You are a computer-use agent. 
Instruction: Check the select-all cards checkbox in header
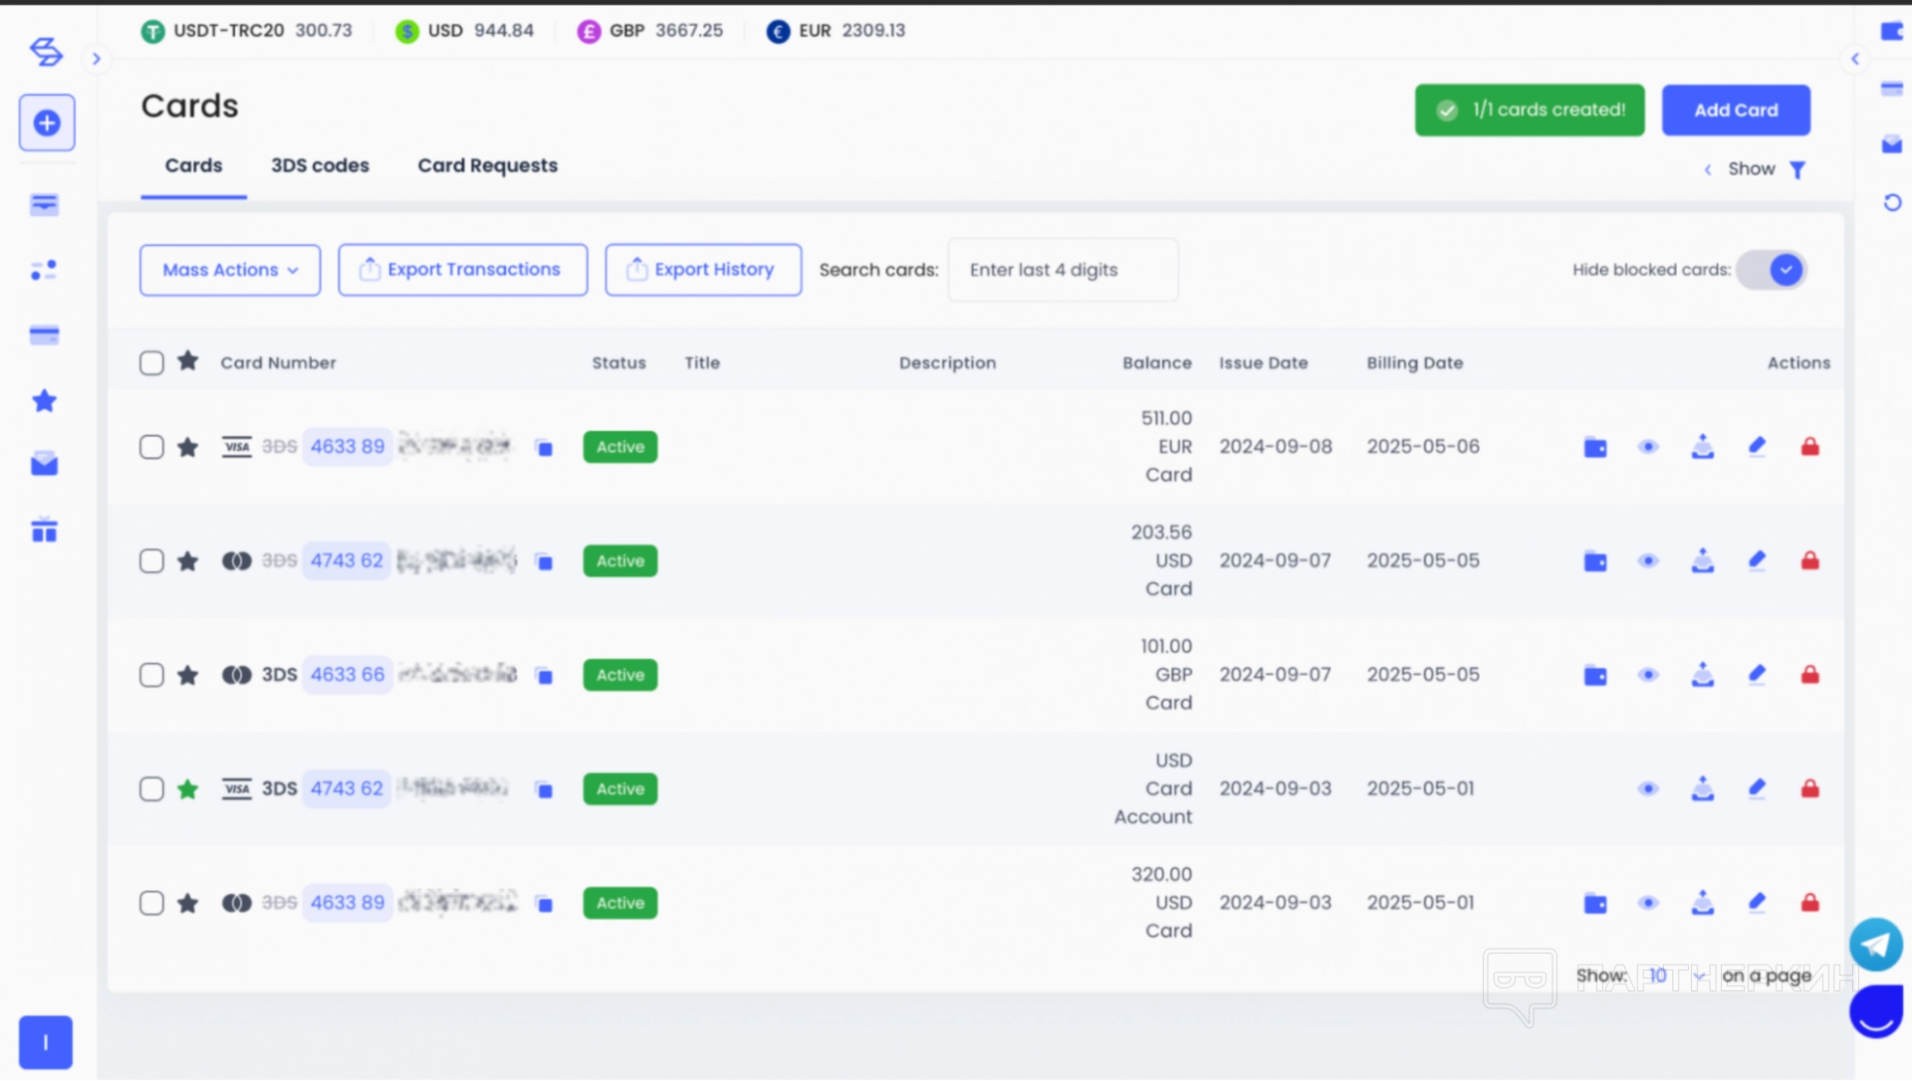click(x=151, y=363)
